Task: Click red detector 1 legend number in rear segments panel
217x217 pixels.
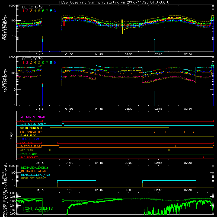Action: (23, 63)
